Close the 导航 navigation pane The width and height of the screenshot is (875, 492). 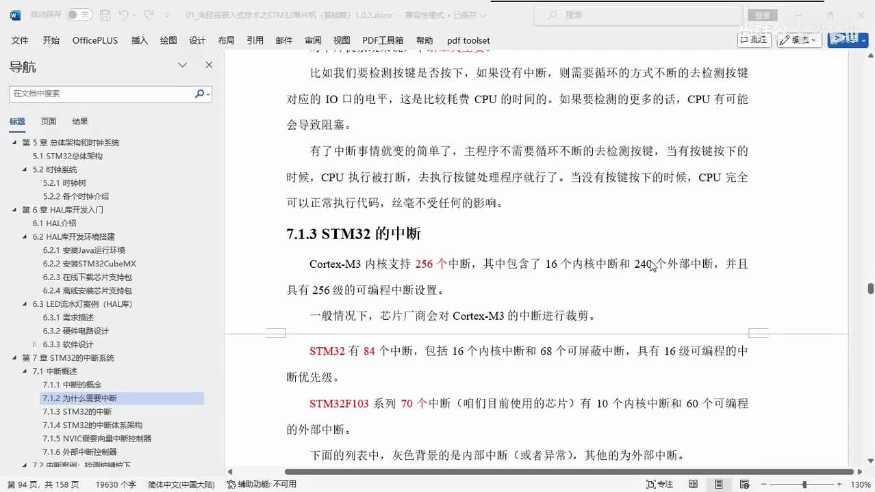pos(209,65)
